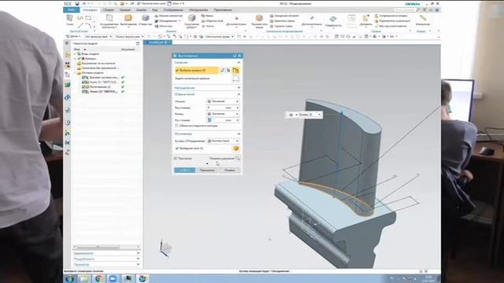
Task: Switch to the Assemblies (Сборки) tab
Action: [108, 10]
